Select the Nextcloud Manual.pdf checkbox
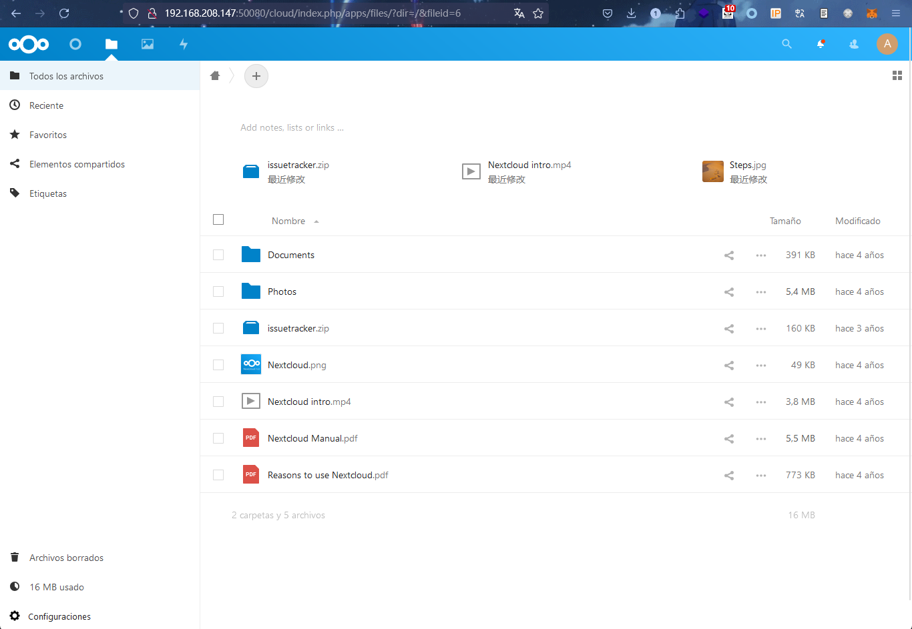 218,438
